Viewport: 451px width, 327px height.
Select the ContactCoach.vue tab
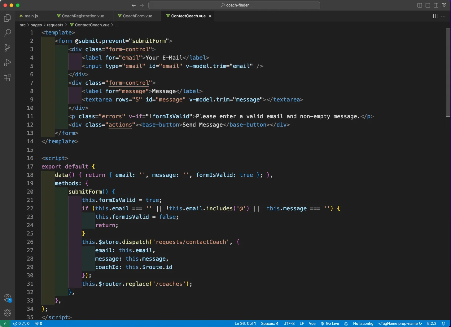188,16
